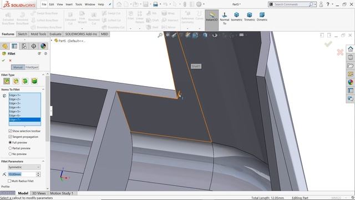Viewport: 355px width, 200px height.
Task: Select Face Fillet type
Action: 25,81
